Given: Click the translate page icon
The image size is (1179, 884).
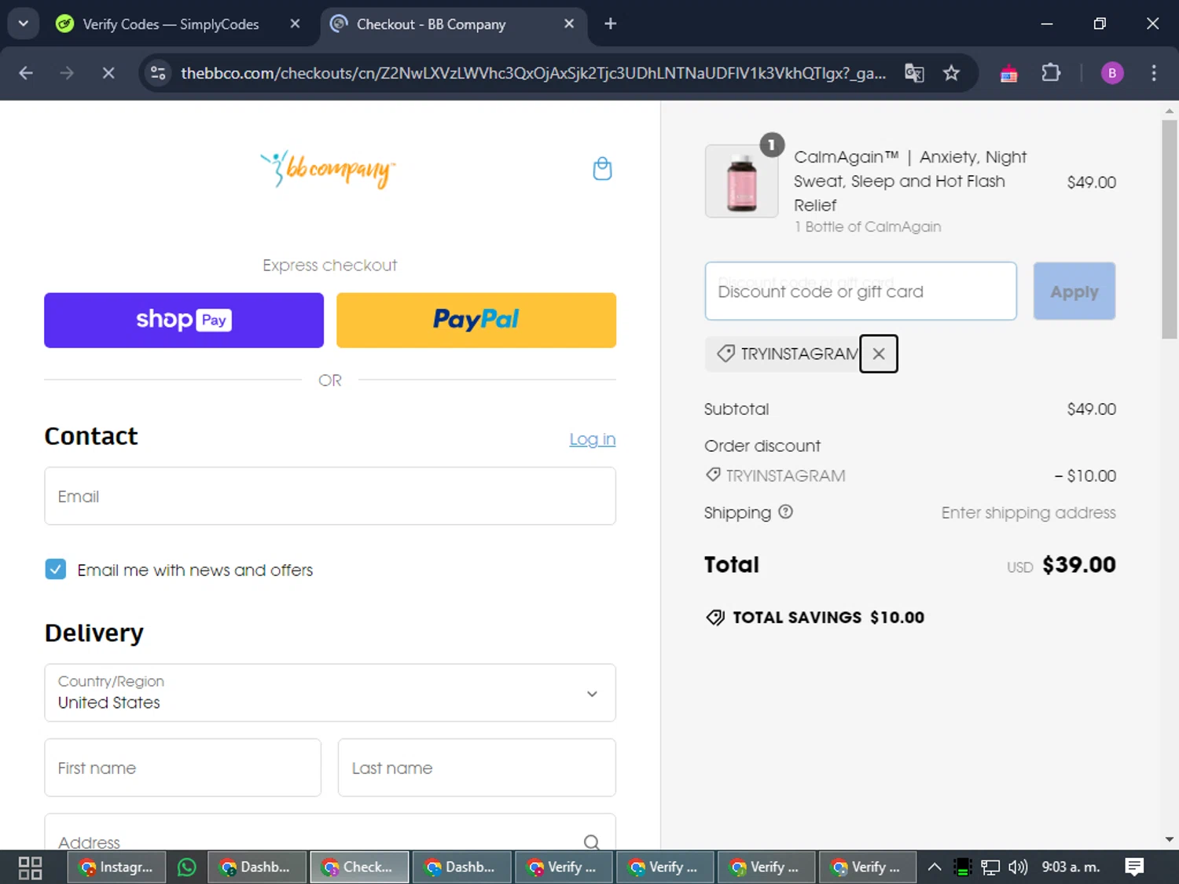Looking at the screenshot, I should (x=914, y=73).
